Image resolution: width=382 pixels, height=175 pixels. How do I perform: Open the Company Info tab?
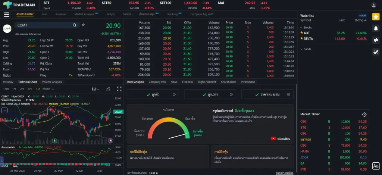tap(157, 82)
